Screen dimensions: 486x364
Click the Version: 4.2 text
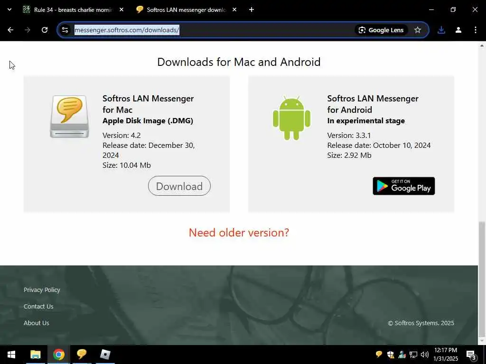click(121, 135)
